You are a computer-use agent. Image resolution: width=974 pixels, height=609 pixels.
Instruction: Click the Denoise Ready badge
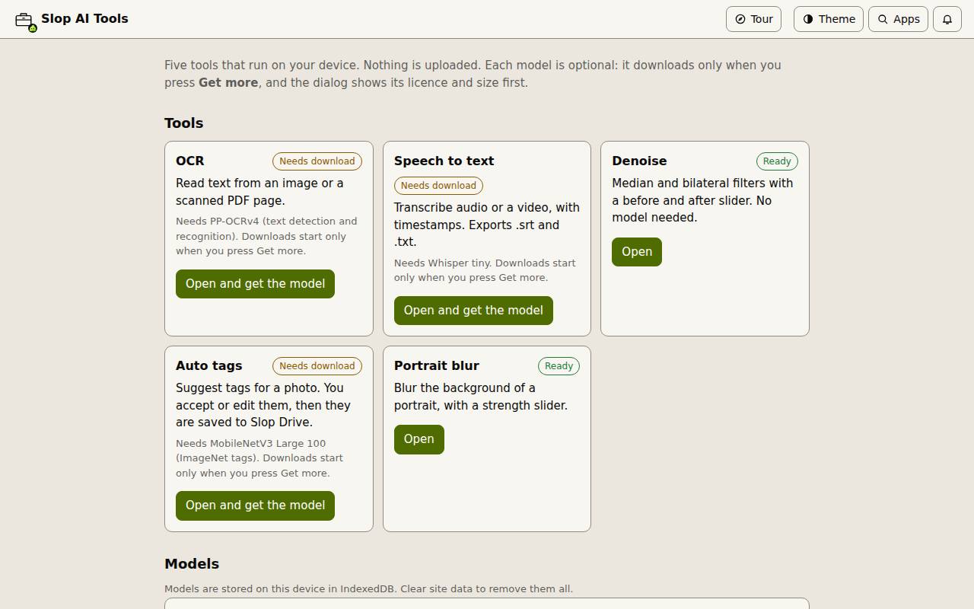(x=777, y=161)
